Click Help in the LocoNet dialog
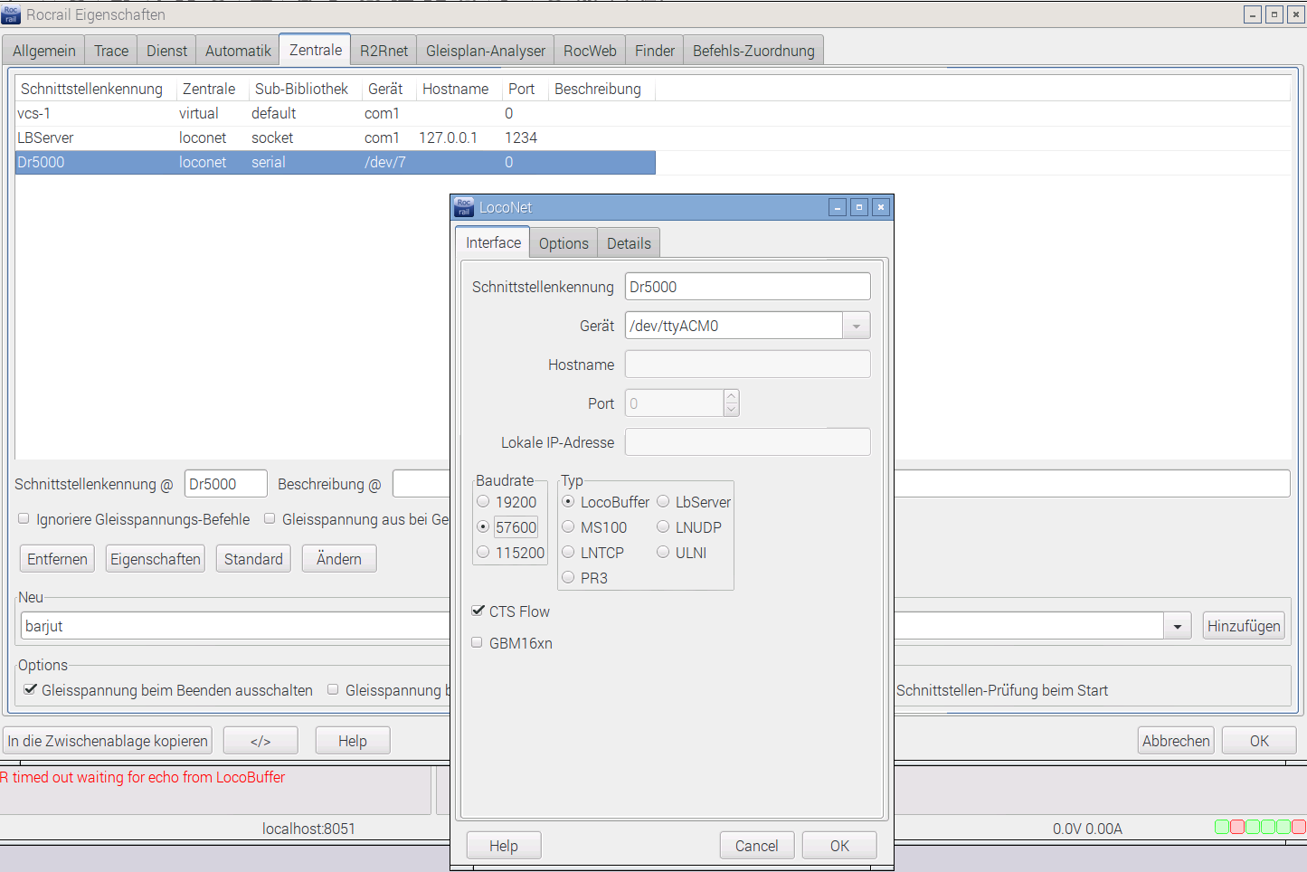This screenshot has height=872, width=1307. click(x=504, y=846)
